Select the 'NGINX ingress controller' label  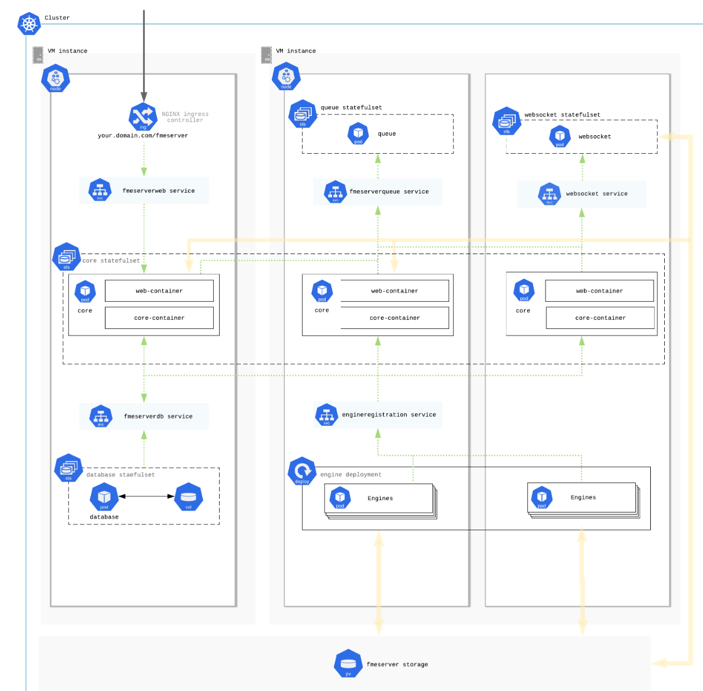pyautogui.click(x=185, y=117)
